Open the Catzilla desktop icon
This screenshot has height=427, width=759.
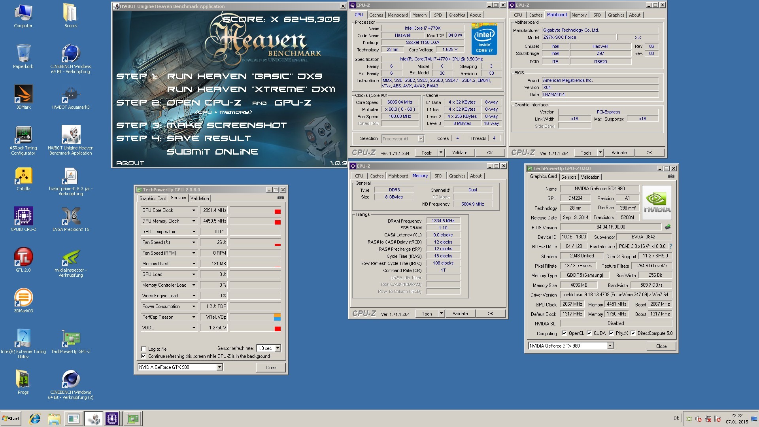point(23,179)
